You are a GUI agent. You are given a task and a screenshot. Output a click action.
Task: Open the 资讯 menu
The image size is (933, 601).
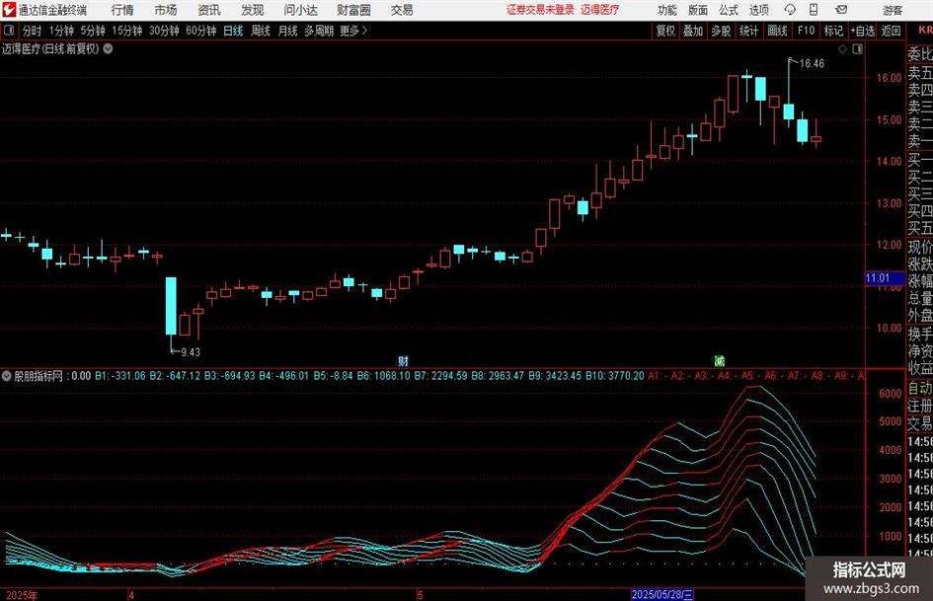coord(209,10)
